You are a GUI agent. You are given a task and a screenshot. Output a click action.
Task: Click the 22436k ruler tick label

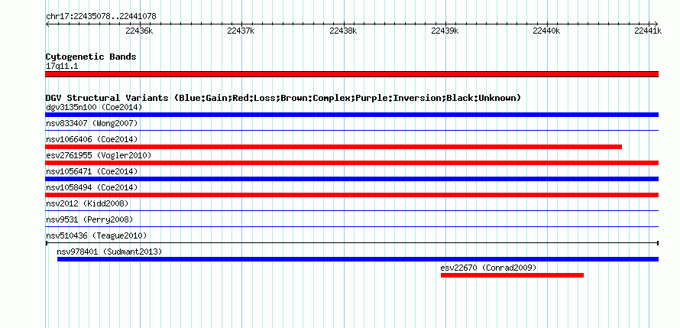(139, 31)
